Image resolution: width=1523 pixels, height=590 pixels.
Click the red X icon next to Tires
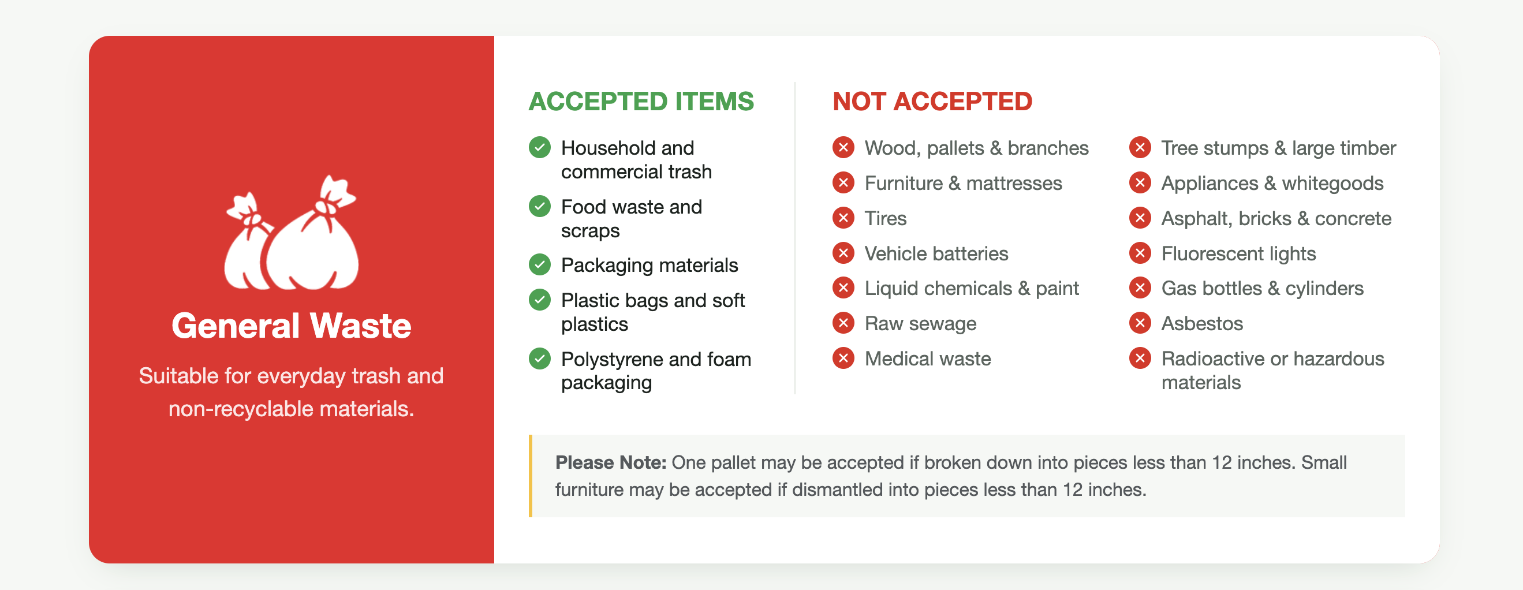point(843,218)
